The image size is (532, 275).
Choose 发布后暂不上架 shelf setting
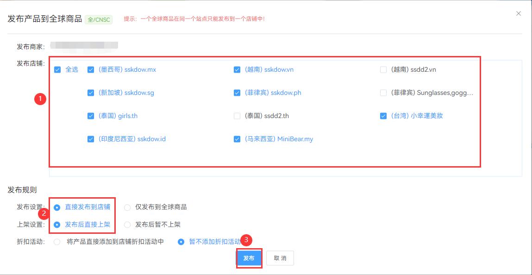pos(127,224)
